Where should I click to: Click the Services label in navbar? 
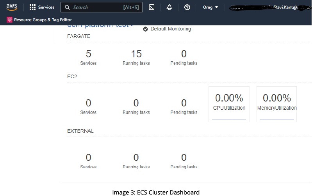coord(46,7)
